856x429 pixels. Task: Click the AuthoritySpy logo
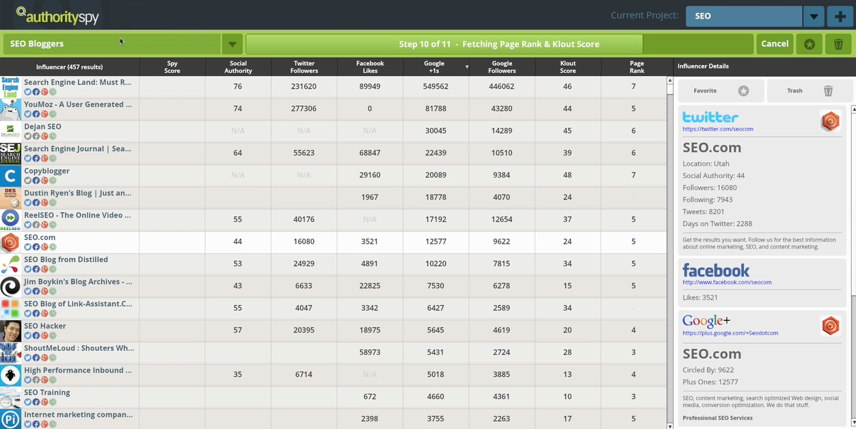point(57,15)
